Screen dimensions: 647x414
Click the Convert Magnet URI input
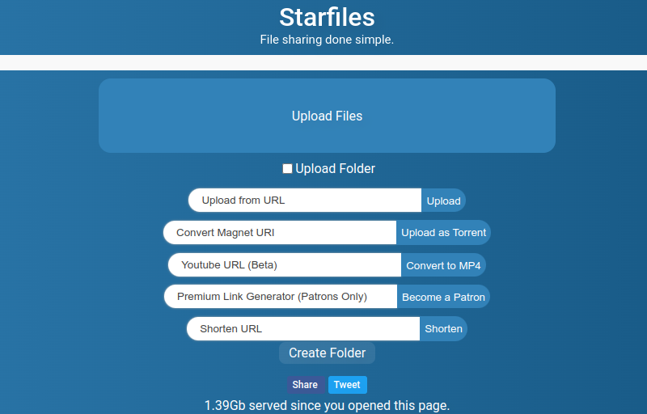coord(280,233)
